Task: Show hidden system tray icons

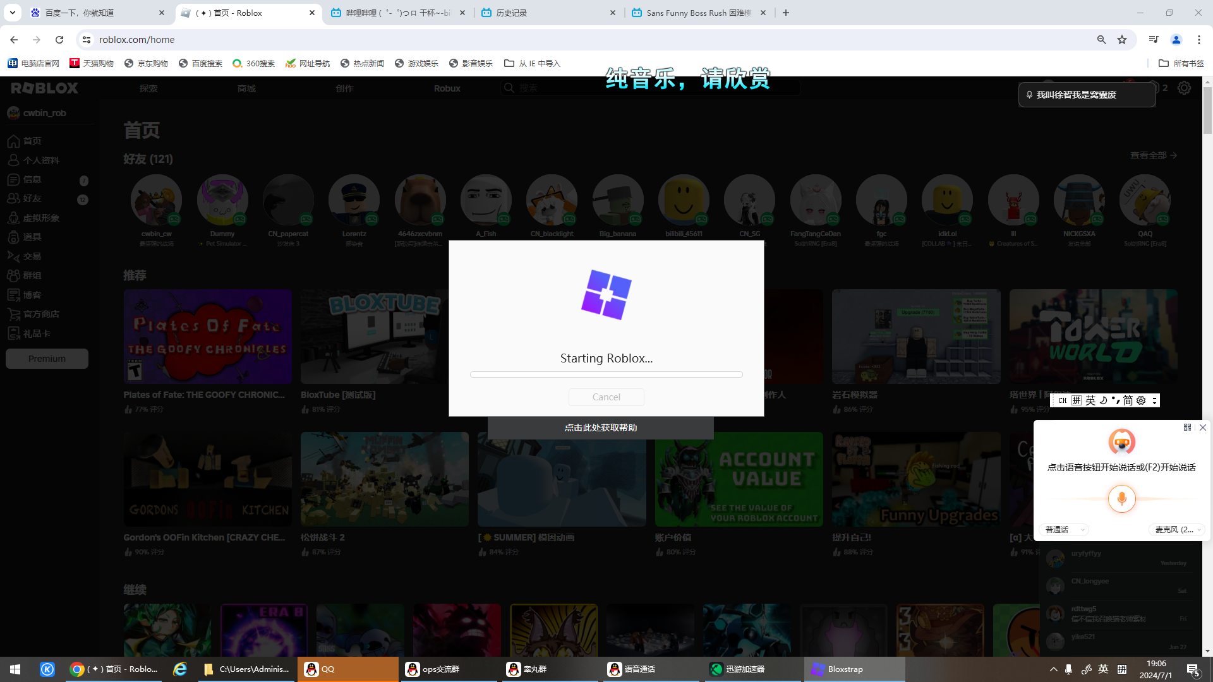Action: click(x=1053, y=669)
